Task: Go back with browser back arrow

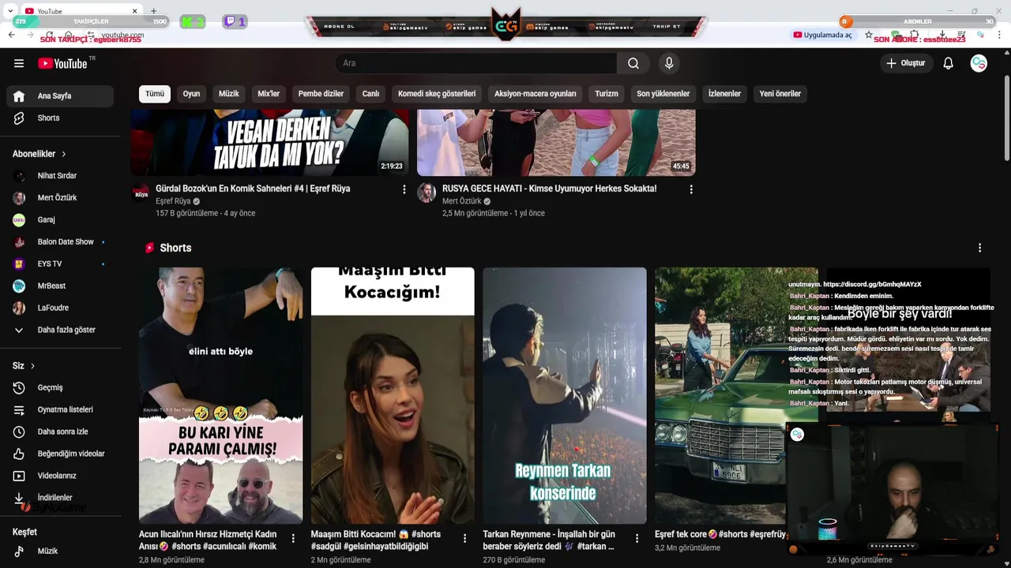Action: point(11,35)
